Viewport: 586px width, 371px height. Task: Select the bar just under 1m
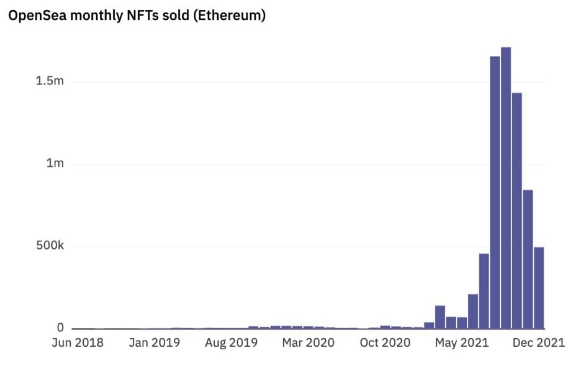tap(528, 259)
